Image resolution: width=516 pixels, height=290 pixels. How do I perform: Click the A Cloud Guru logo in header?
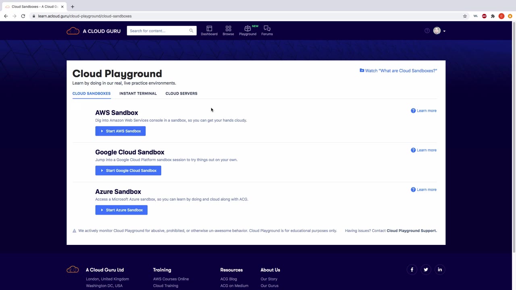pos(94,31)
